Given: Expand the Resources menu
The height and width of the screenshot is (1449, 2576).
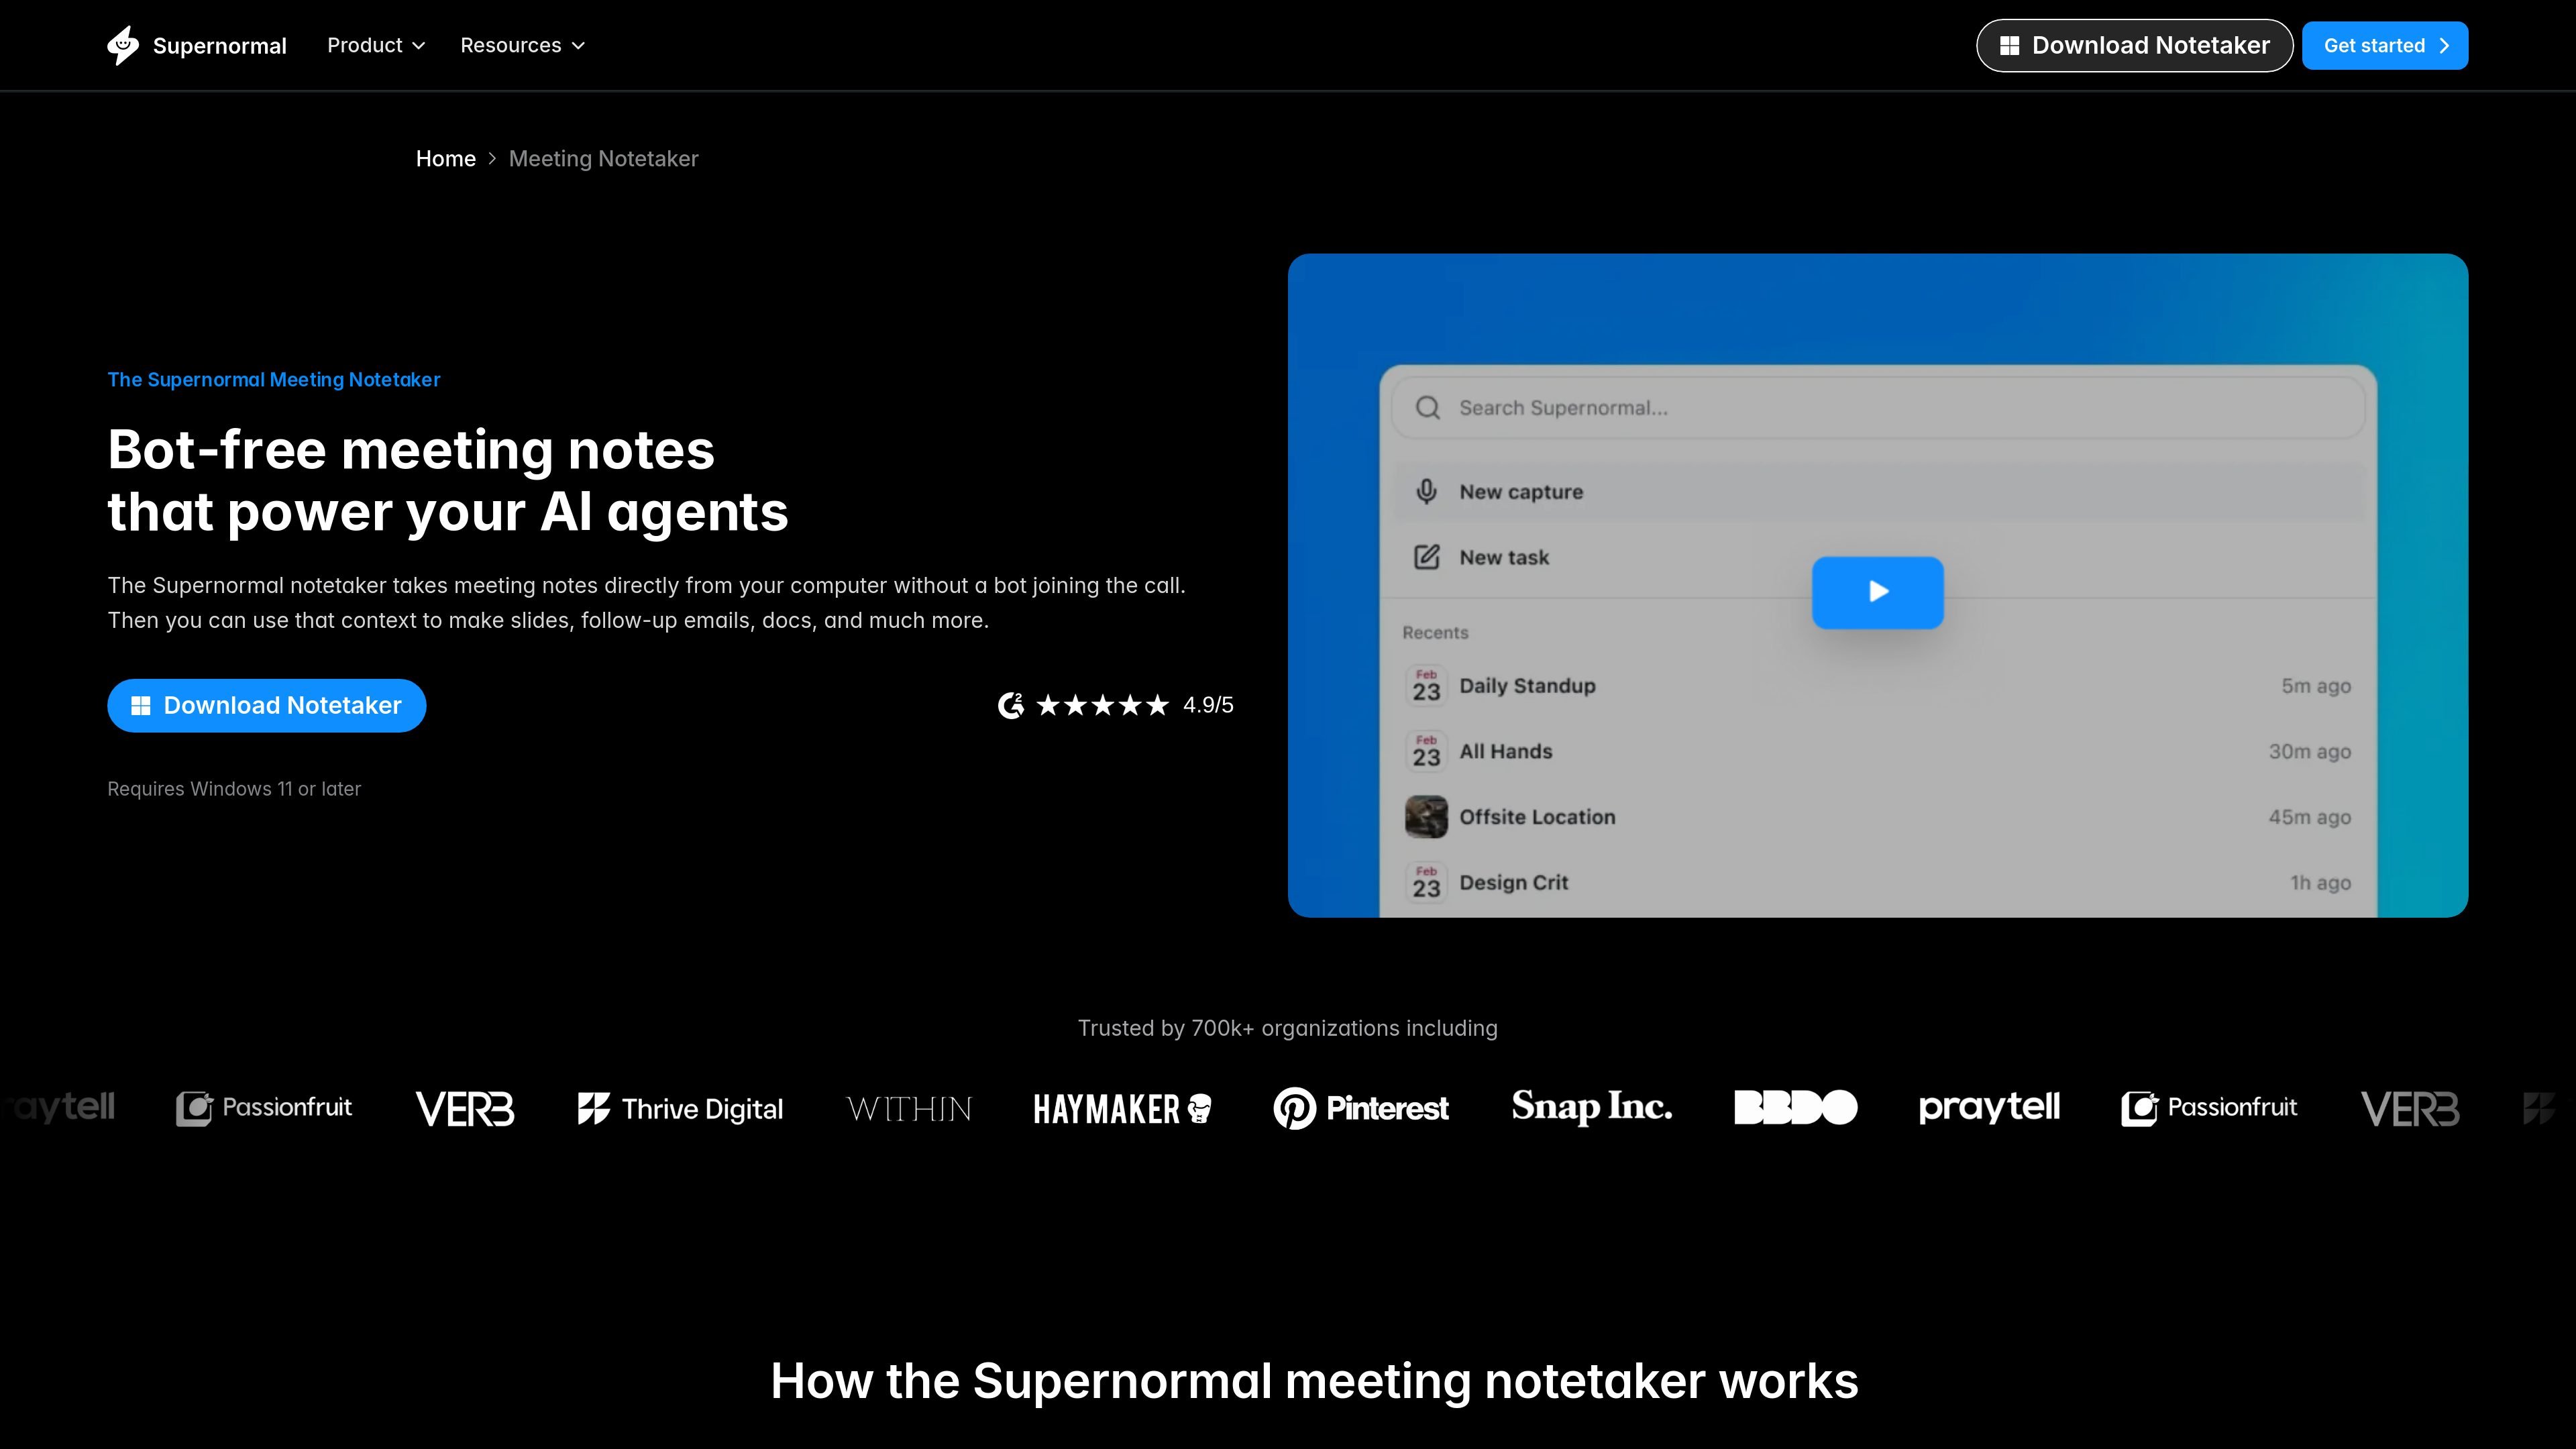Looking at the screenshot, I should (x=522, y=45).
